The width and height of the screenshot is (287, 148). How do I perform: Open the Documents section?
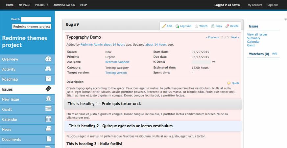pos(27,139)
